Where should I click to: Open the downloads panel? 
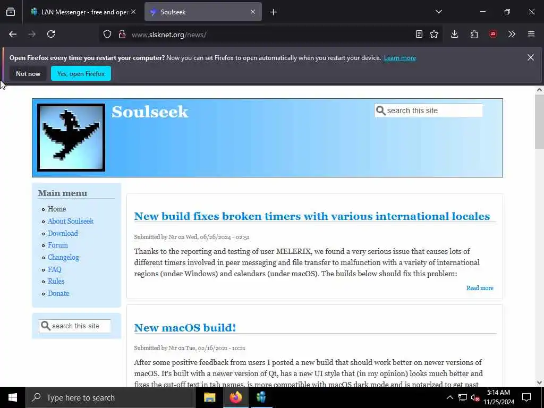pos(455,34)
